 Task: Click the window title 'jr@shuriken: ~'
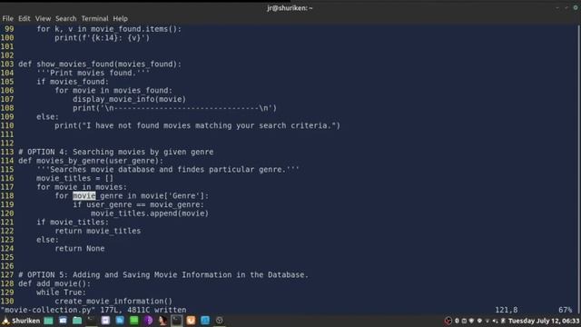click(290, 8)
